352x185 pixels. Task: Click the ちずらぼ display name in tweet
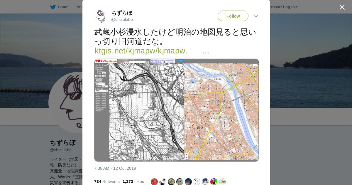coord(122,13)
